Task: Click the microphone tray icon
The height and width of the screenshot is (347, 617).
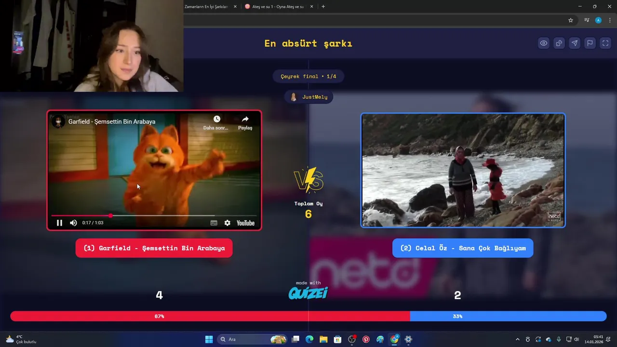Action: (x=559, y=339)
